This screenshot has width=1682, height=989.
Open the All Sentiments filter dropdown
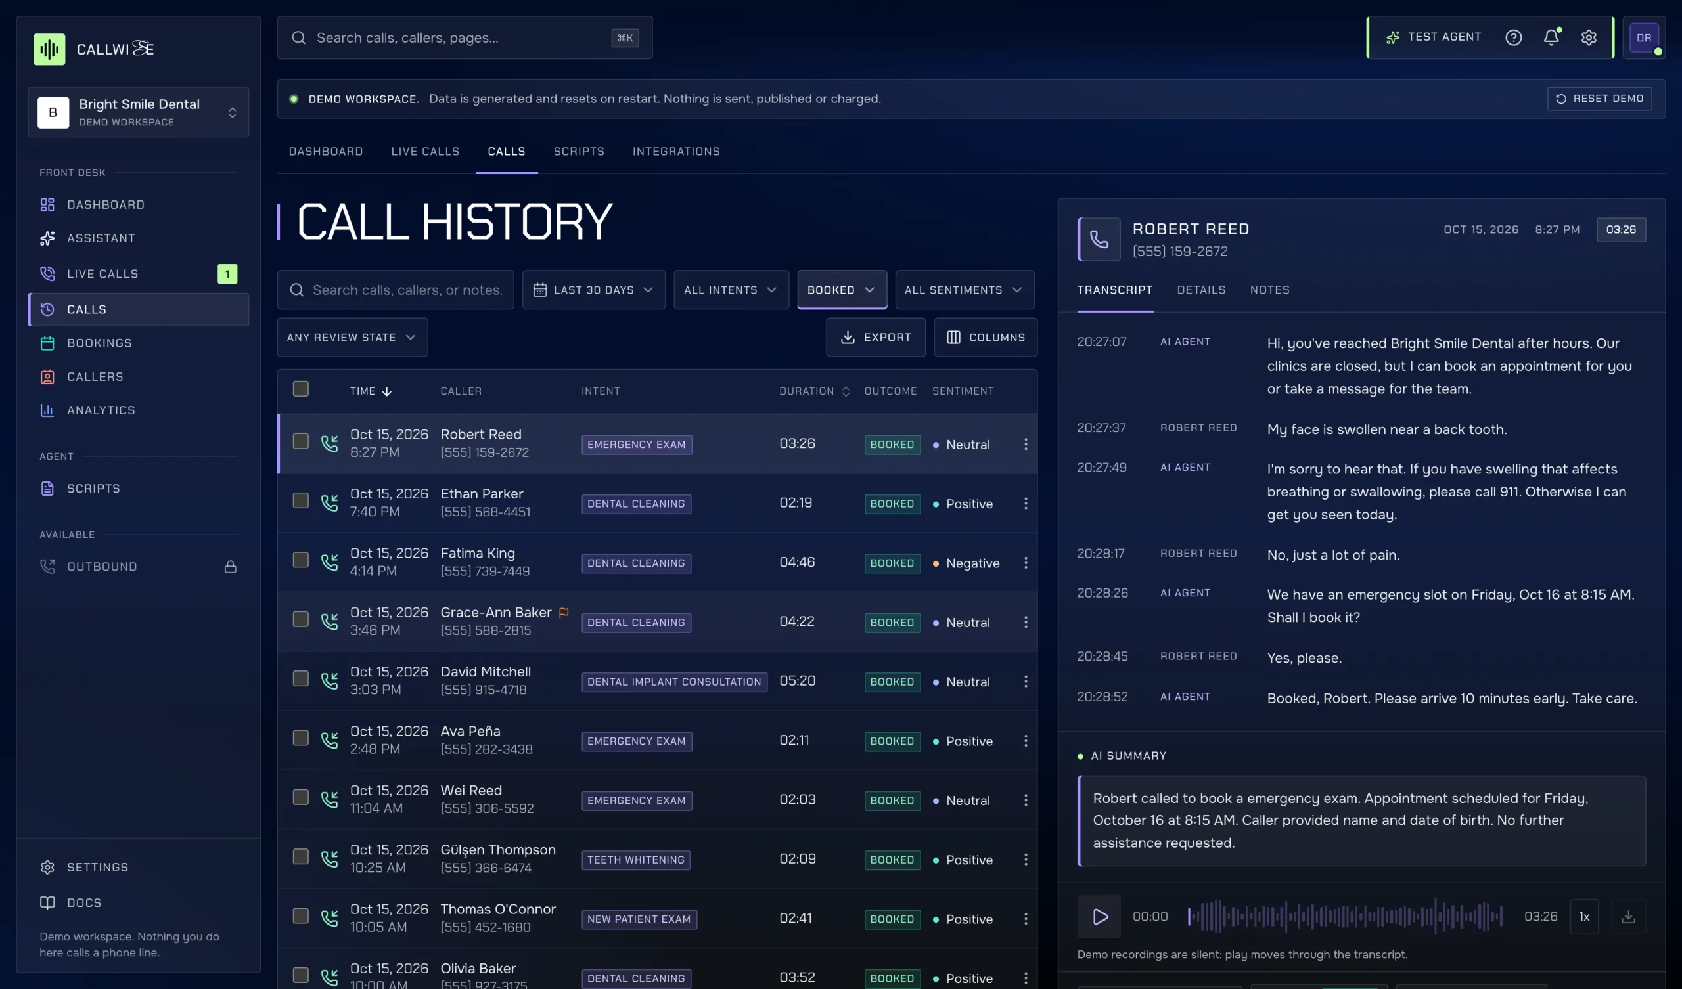click(965, 290)
